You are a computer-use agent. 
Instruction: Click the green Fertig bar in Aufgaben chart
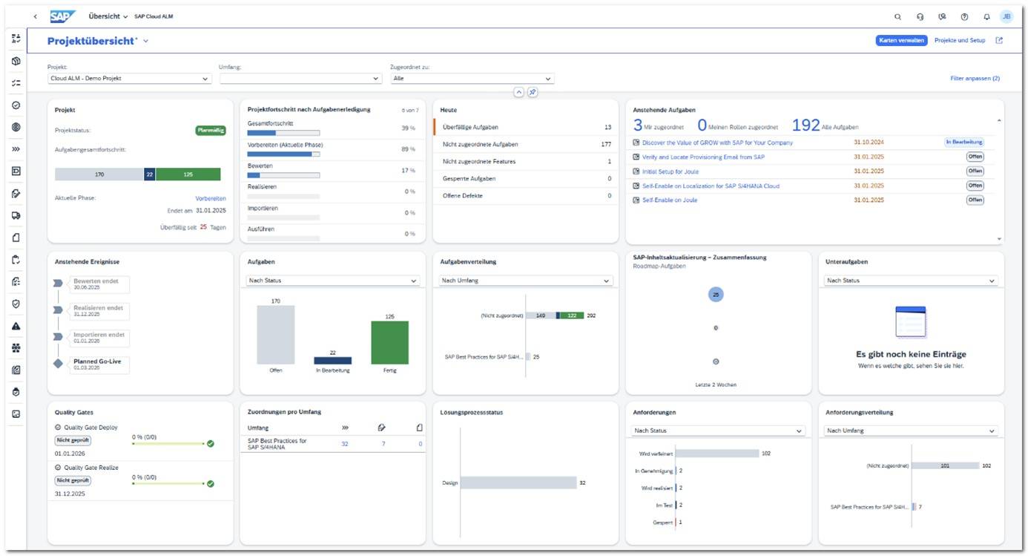tap(389, 342)
